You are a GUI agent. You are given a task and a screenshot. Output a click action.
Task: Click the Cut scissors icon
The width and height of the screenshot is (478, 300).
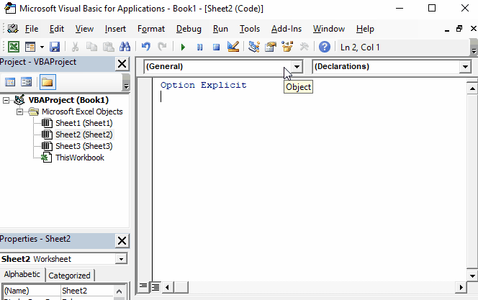point(75,47)
